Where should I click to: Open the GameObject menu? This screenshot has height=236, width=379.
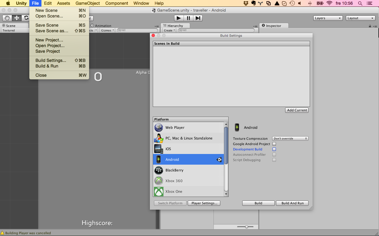tap(88, 3)
